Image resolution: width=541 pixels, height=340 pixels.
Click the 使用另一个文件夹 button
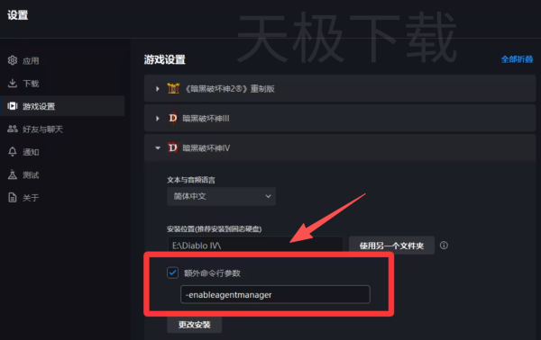pos(391,246)
